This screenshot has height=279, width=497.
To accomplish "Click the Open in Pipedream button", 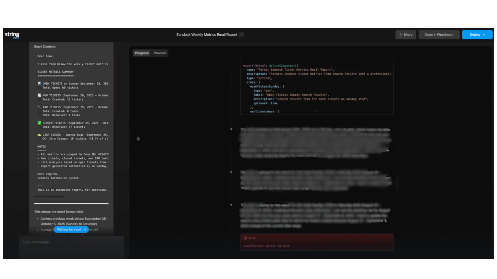I will coord(439,35).
